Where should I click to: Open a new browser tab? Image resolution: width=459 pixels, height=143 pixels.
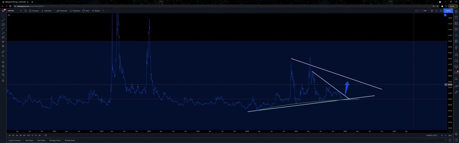(32, 2)
